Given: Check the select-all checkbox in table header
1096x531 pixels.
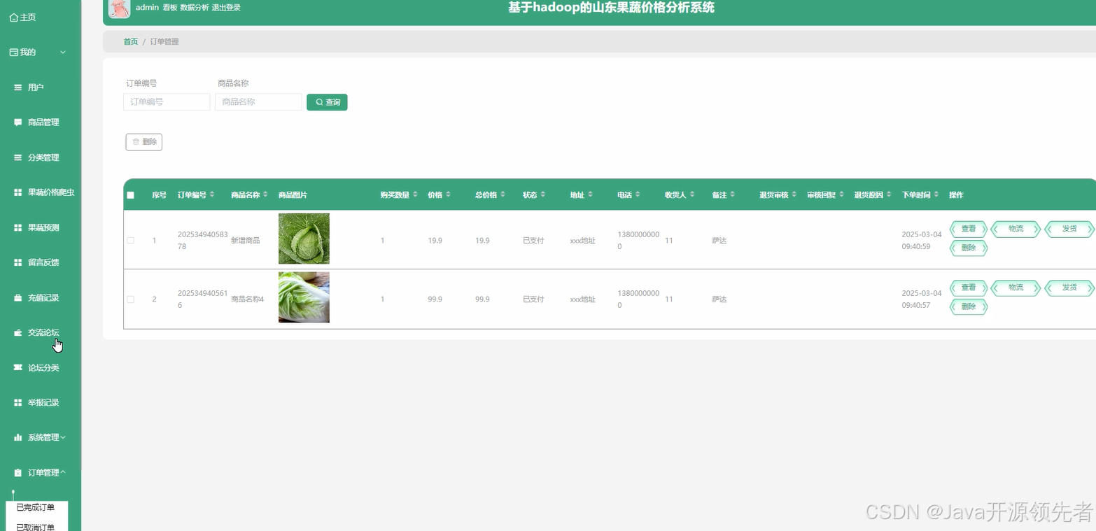Looking at the screenshot, I should (x=130, y=195).
